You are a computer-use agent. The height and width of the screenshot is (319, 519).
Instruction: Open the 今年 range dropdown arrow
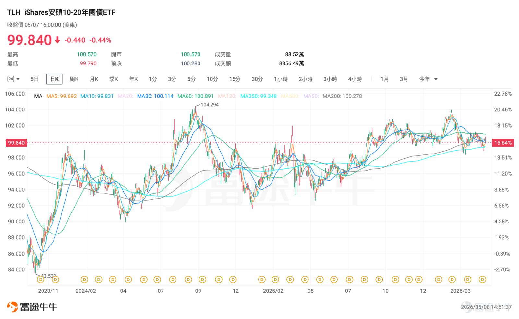tap(436, 79)
